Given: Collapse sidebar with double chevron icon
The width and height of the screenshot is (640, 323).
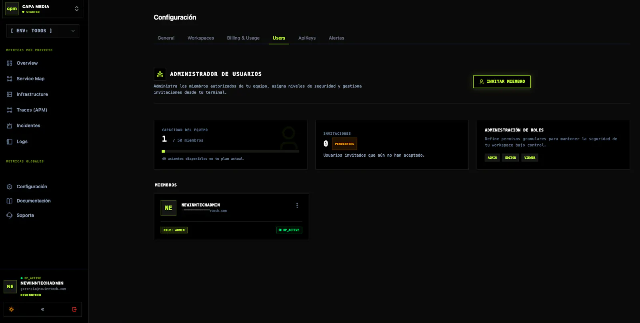Looking at the screenshot, I should pos(42,309).
